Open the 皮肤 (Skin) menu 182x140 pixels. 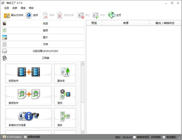click(15, 8)
